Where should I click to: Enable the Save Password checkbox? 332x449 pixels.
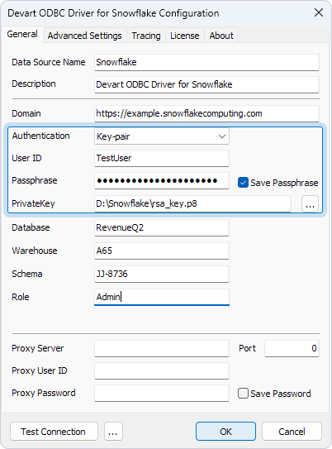(243, 393)
